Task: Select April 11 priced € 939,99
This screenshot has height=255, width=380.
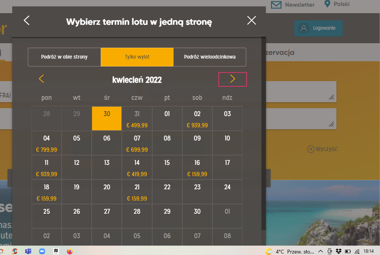Action: point(47,167)
